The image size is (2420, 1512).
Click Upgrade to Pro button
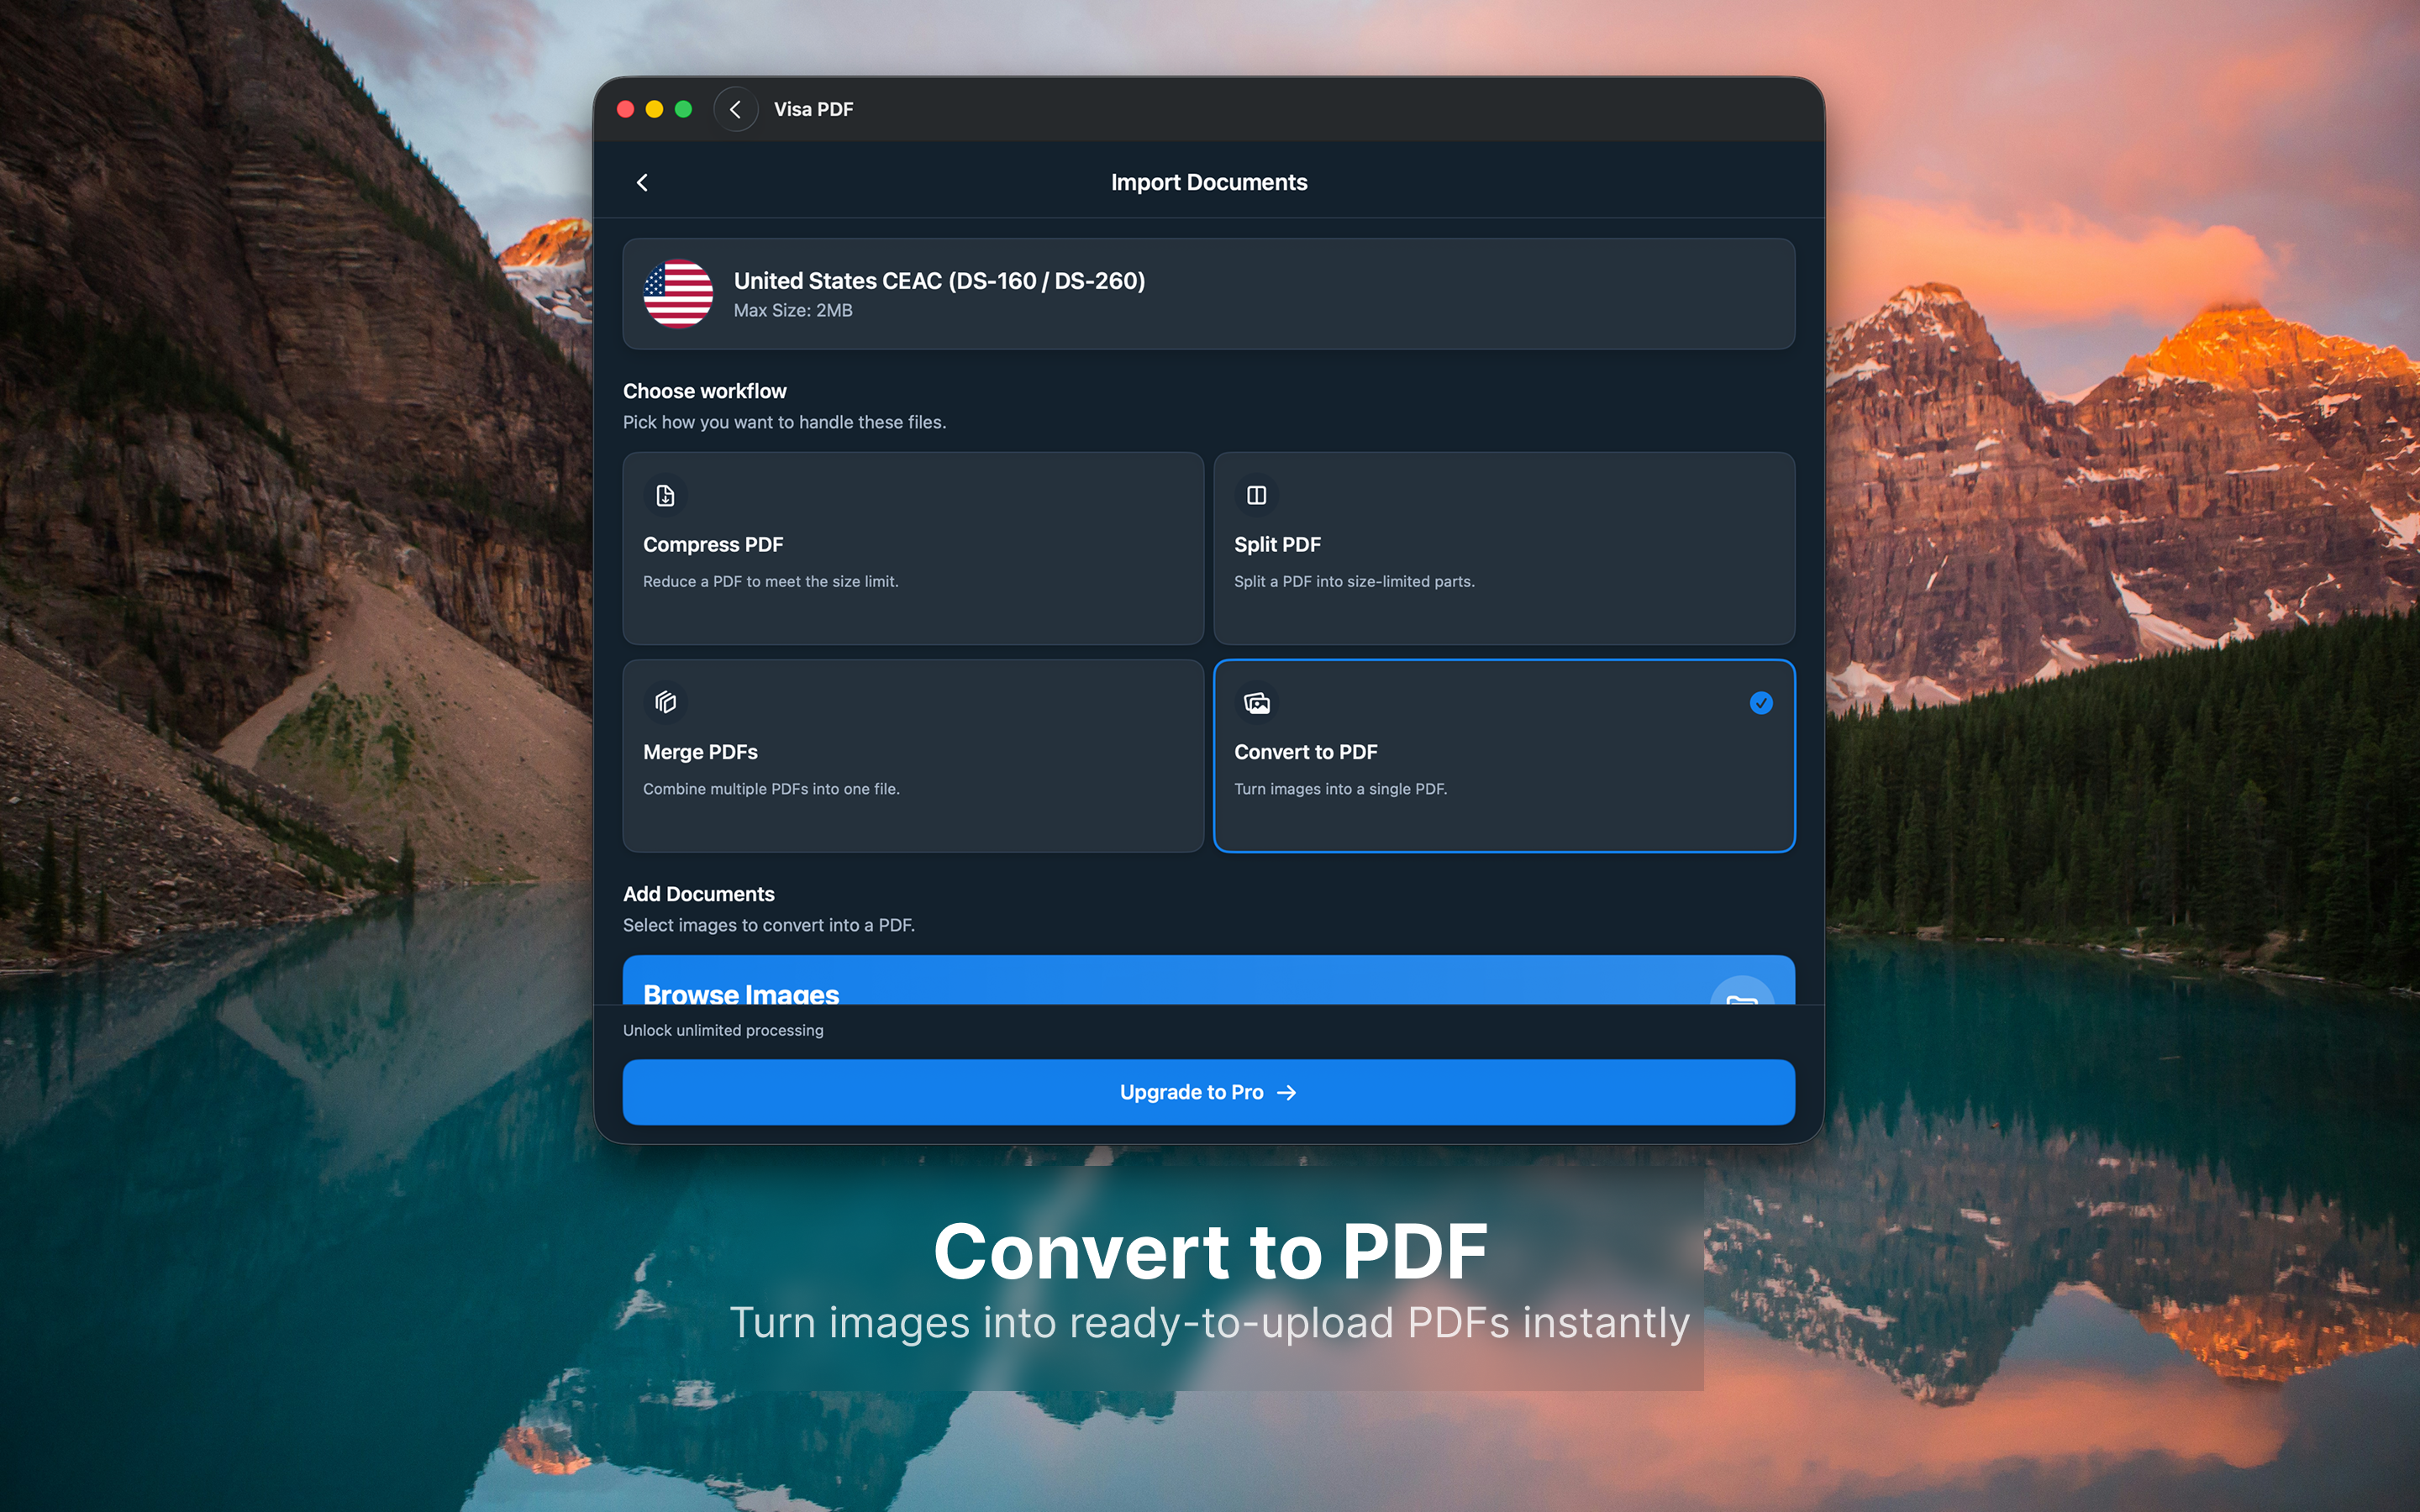(1209, 1092)
